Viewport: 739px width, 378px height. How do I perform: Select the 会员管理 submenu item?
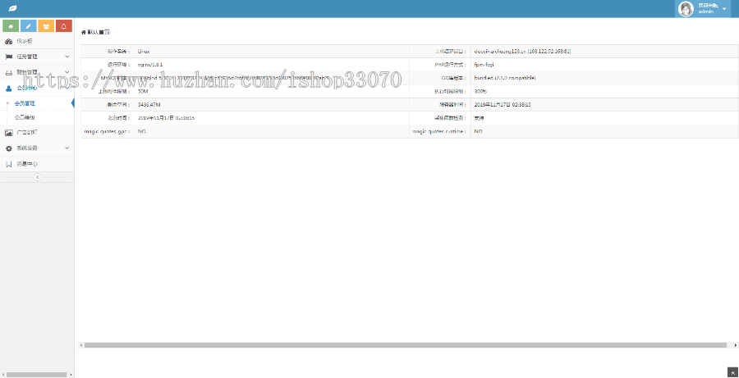coord(25,103)
